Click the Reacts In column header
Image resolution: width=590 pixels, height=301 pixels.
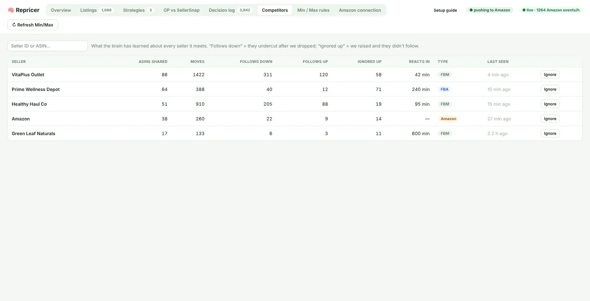419,61
